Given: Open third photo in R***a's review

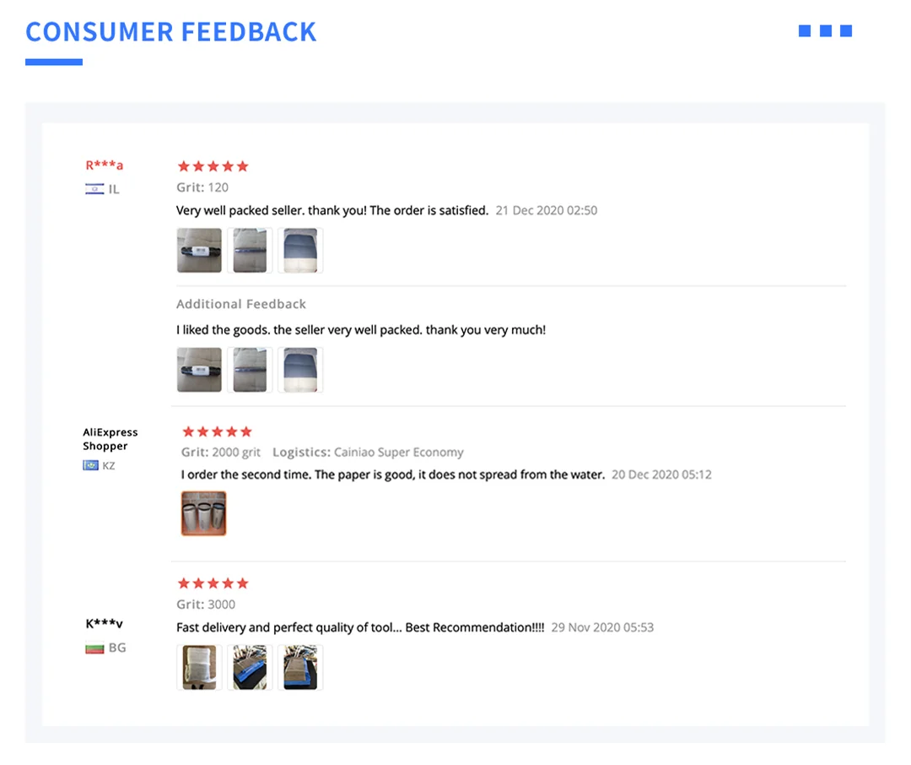Looking at the screenshot, I should coord(300,250).
